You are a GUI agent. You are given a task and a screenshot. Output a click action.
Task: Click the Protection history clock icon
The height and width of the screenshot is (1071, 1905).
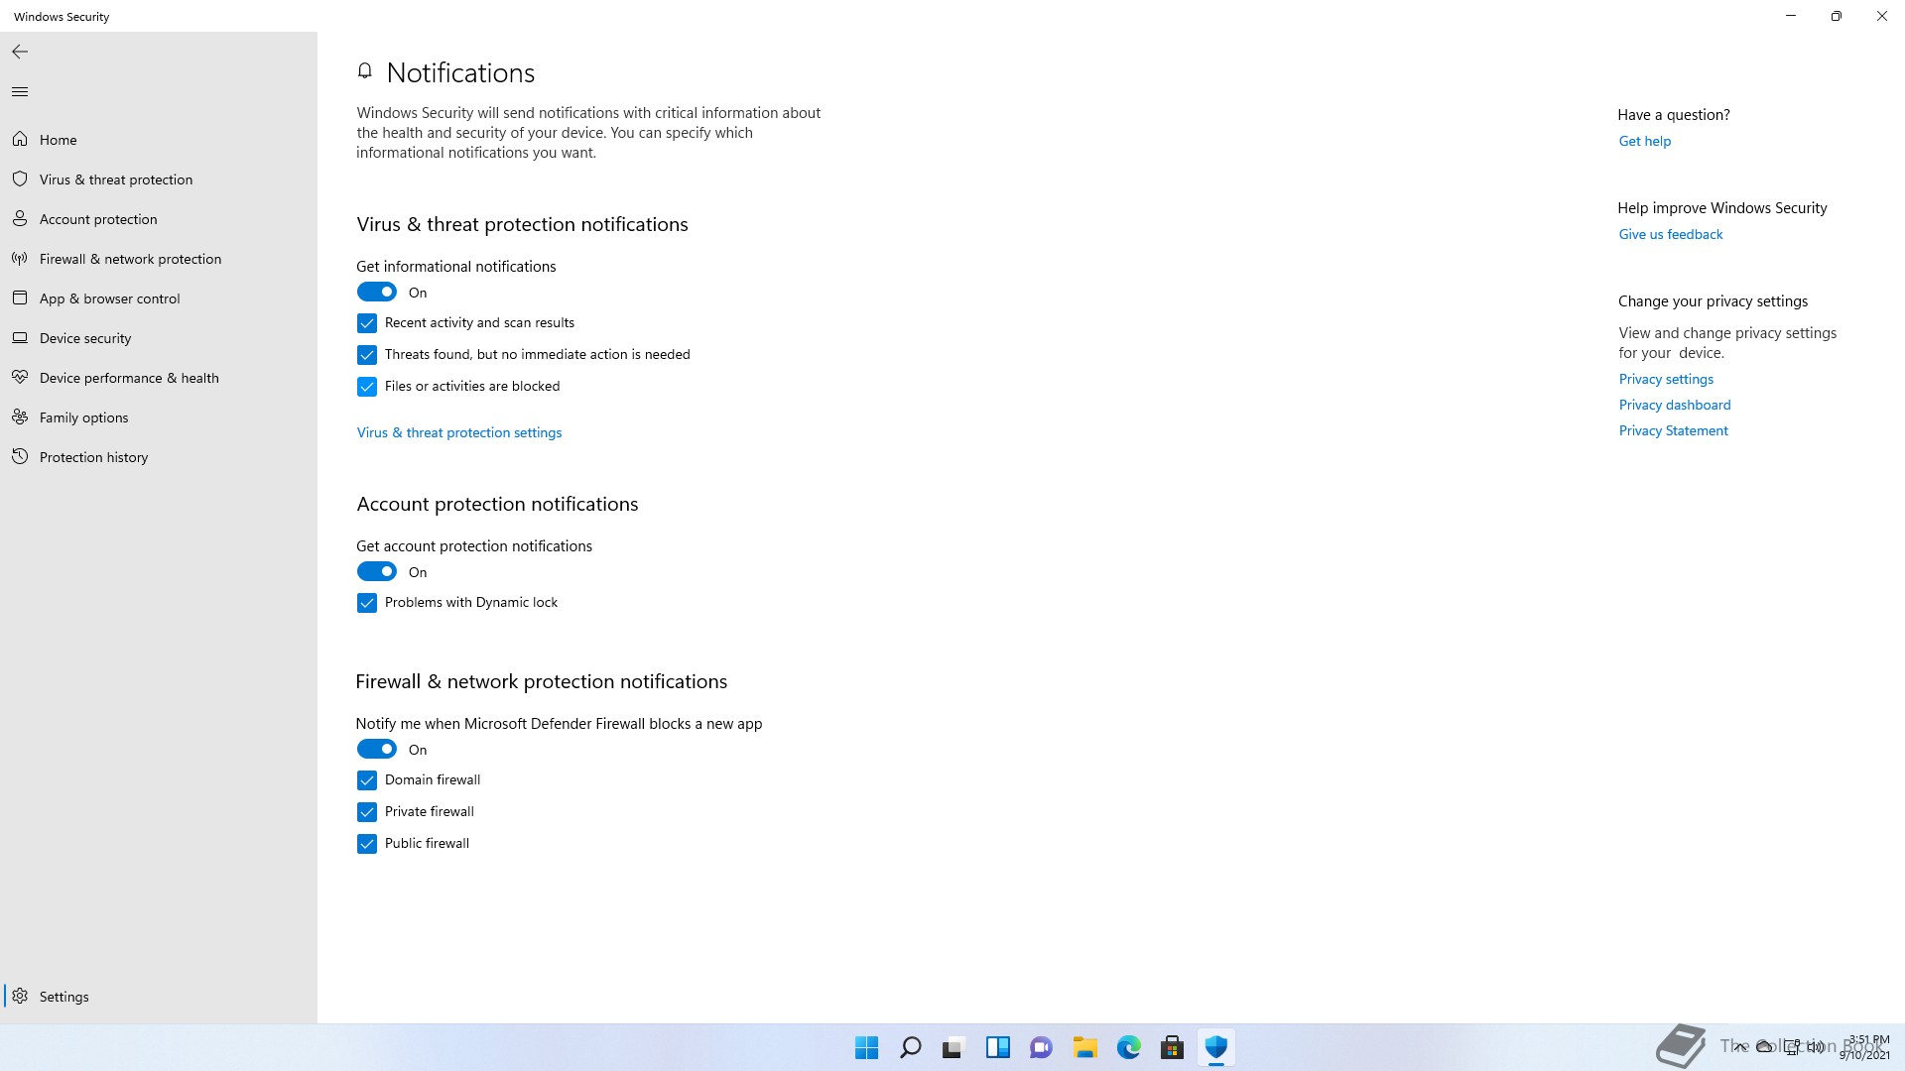pyautogui.click(x=20, y=456)
